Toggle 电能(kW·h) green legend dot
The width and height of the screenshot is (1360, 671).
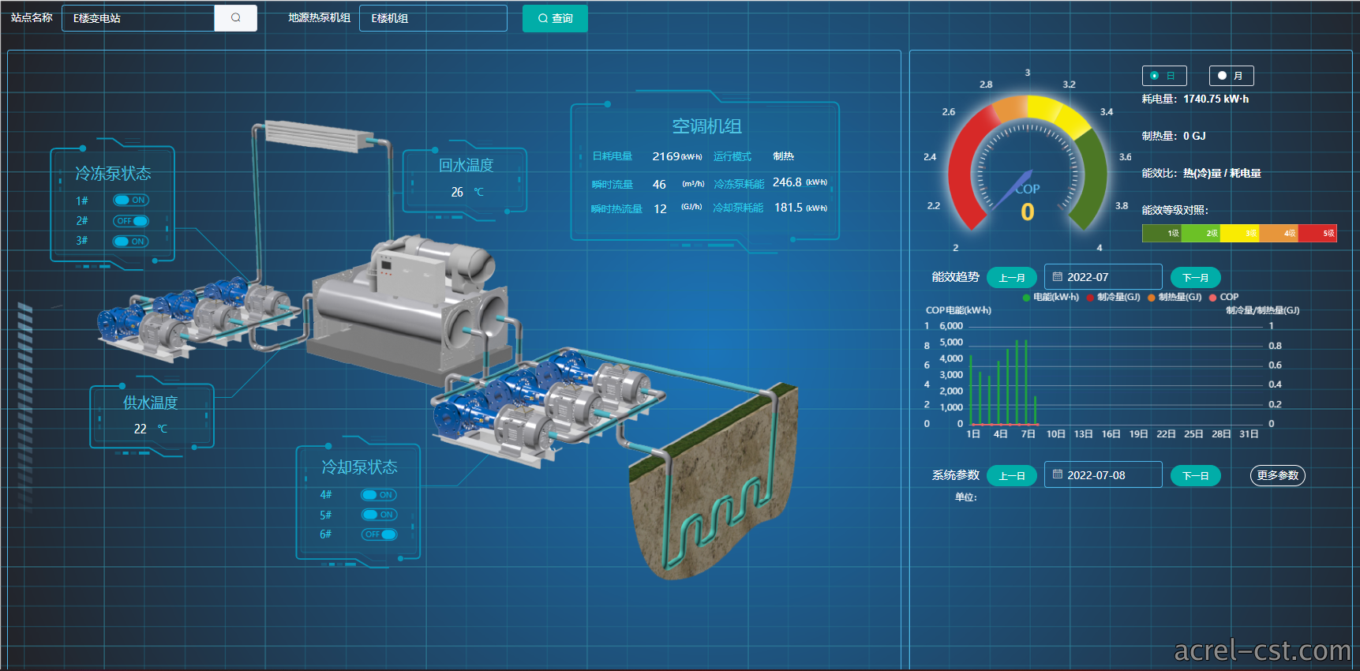coord(1026,298)
